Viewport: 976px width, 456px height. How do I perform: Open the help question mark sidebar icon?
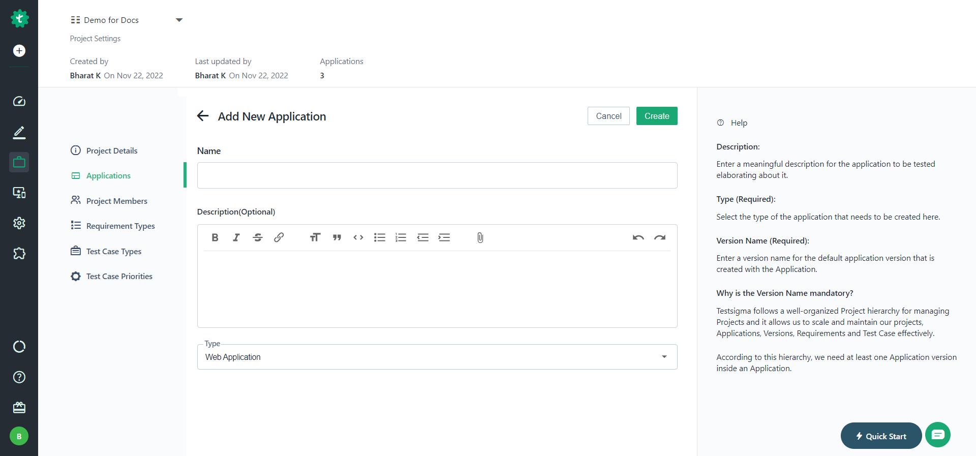point(19,377)
